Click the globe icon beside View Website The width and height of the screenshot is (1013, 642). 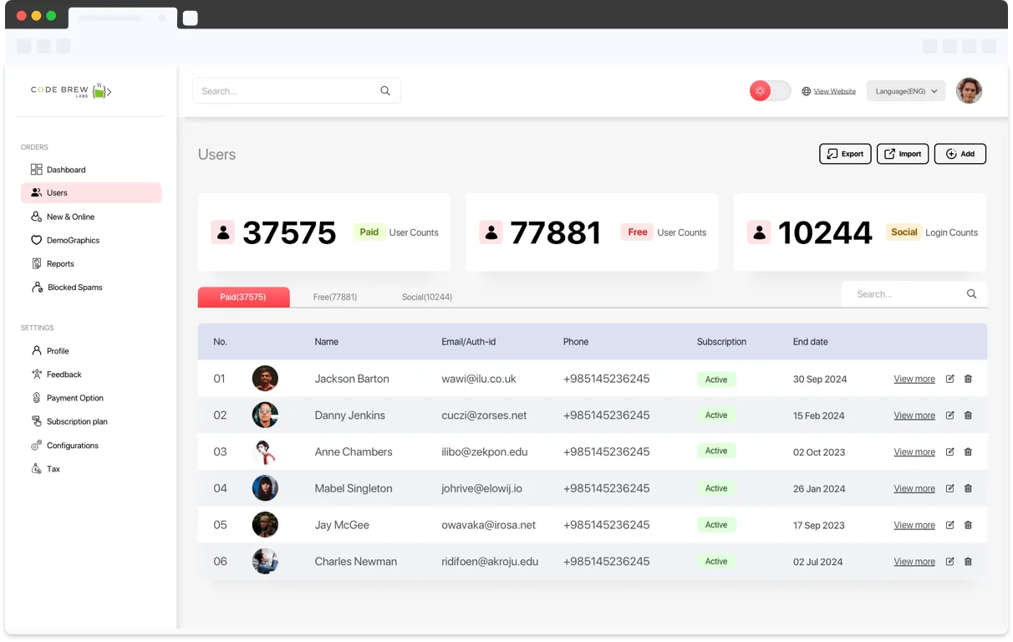[x=806, y=91]
